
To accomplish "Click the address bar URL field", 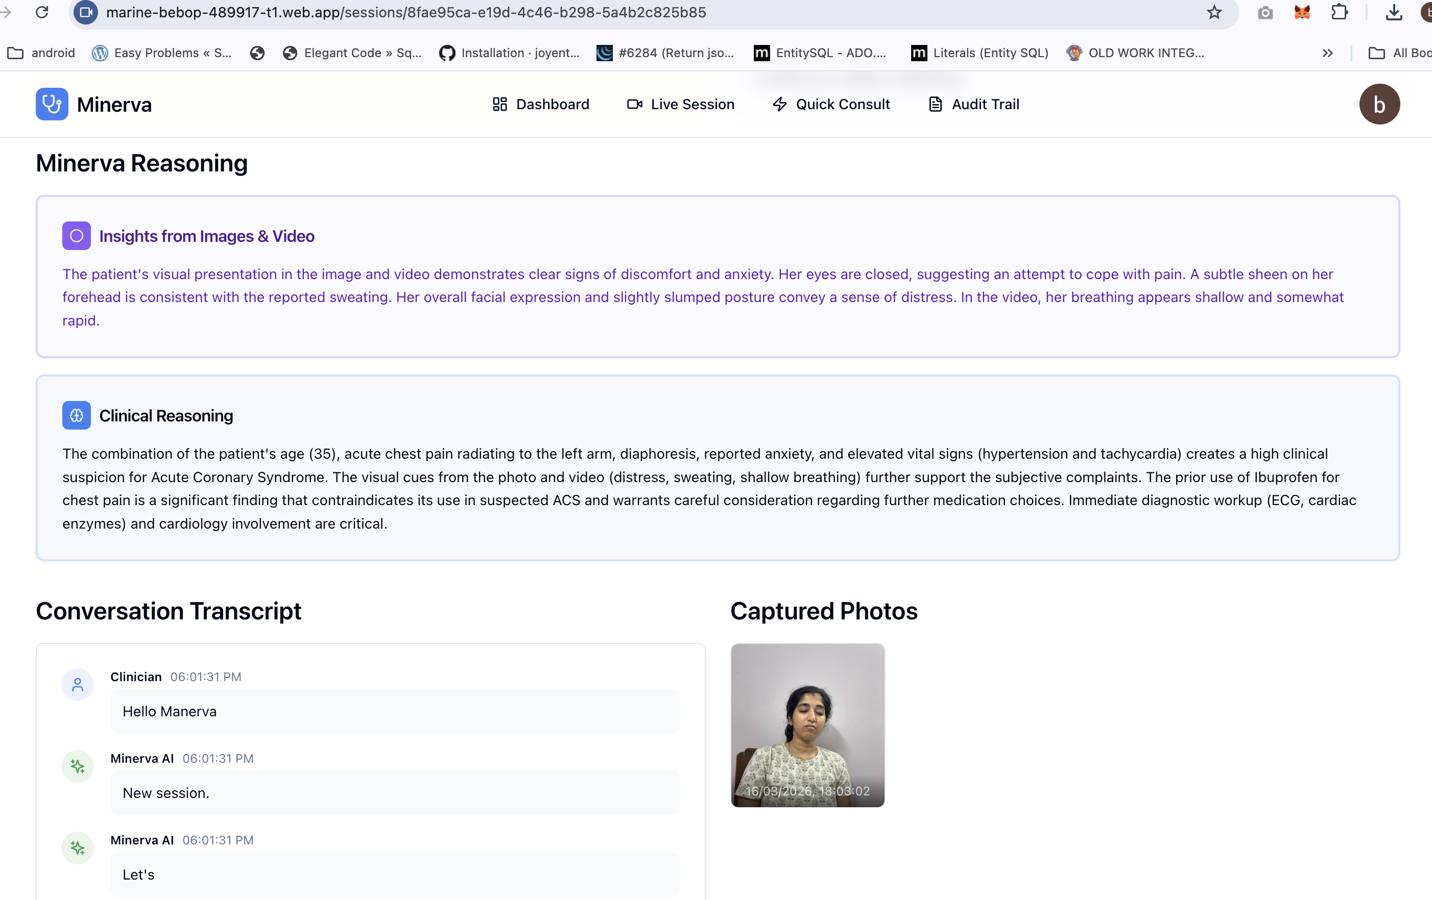I will (594, 12).
